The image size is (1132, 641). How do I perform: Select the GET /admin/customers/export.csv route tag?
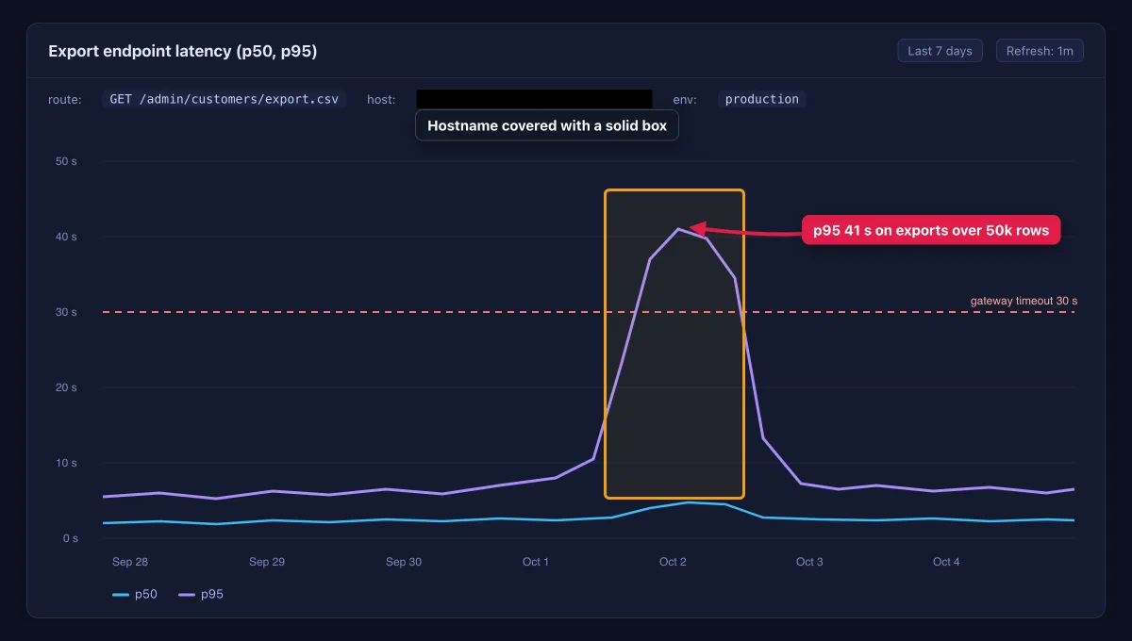[x=224, y=99]
